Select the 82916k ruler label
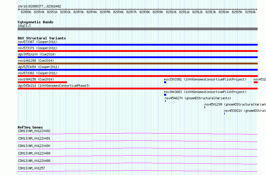Screen dimensions: 266x175 pyautogui.click(x=250, y=12)
